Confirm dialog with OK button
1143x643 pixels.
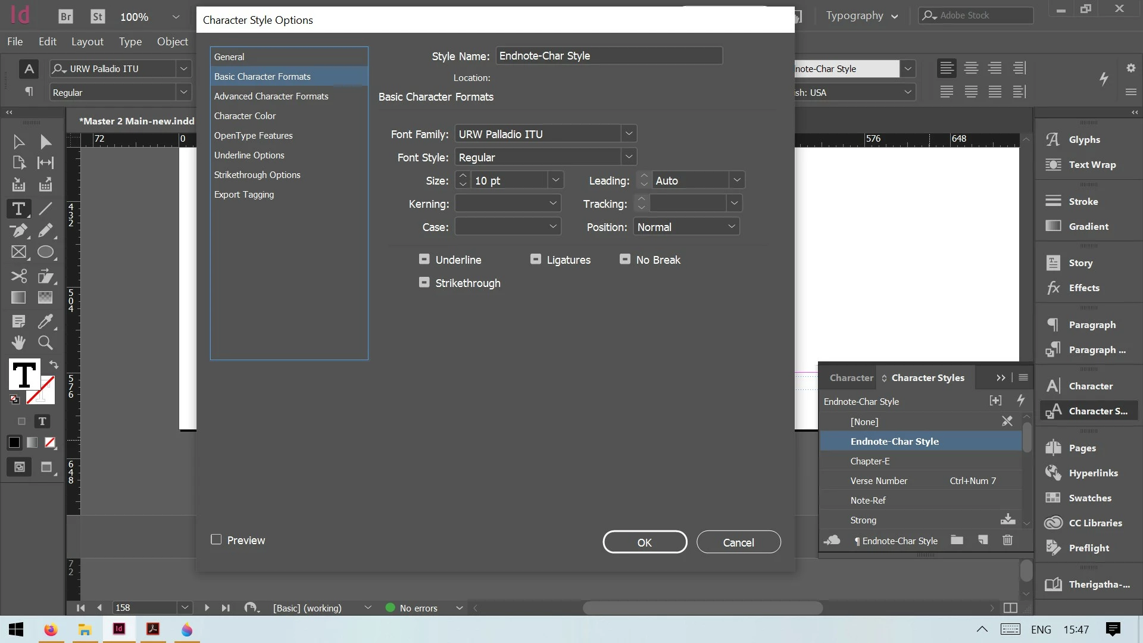(644, 542)
